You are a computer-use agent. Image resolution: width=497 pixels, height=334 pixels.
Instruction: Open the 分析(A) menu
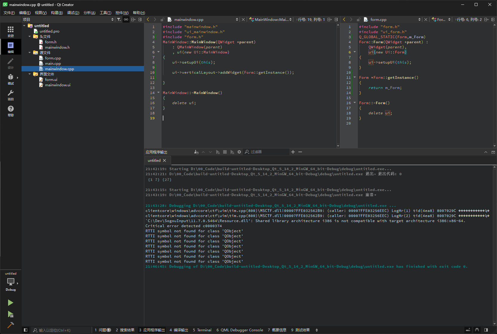[89, 13]
